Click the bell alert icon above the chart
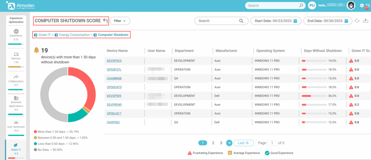 tap(36, 50)
